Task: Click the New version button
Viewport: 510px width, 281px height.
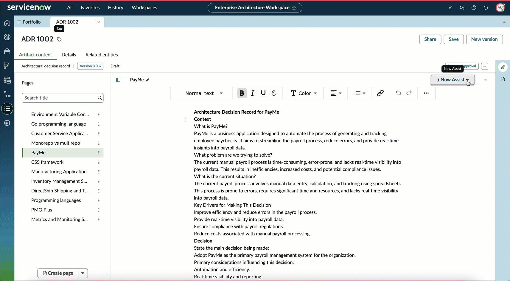Action: tap(484, 39)
